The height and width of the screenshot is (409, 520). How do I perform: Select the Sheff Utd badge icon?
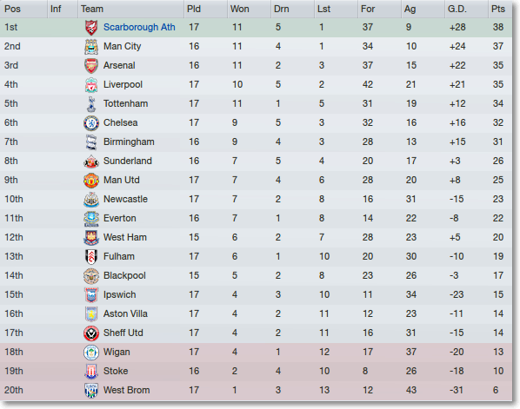[x=91, y=333]
